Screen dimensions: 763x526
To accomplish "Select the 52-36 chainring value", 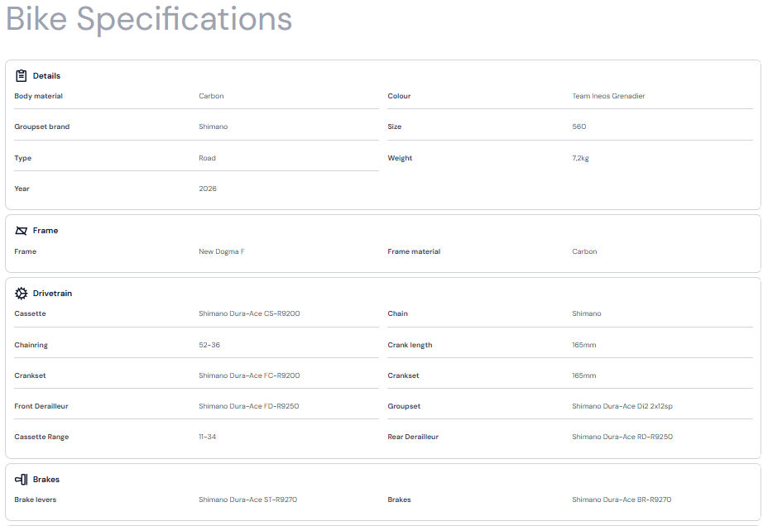I will coord(209,345).
